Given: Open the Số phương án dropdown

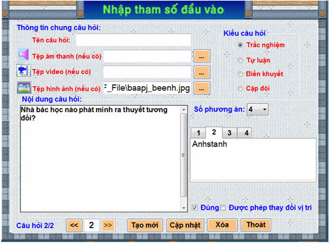Looking at the screenshot, I should tap(257, 109).
